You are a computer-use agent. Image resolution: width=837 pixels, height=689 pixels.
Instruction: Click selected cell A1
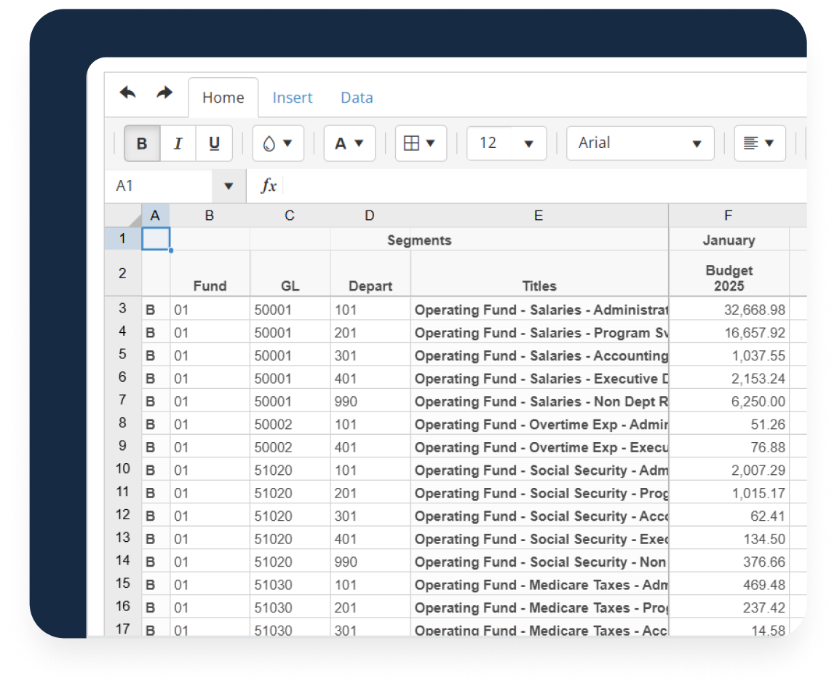[x=156, y=239]
